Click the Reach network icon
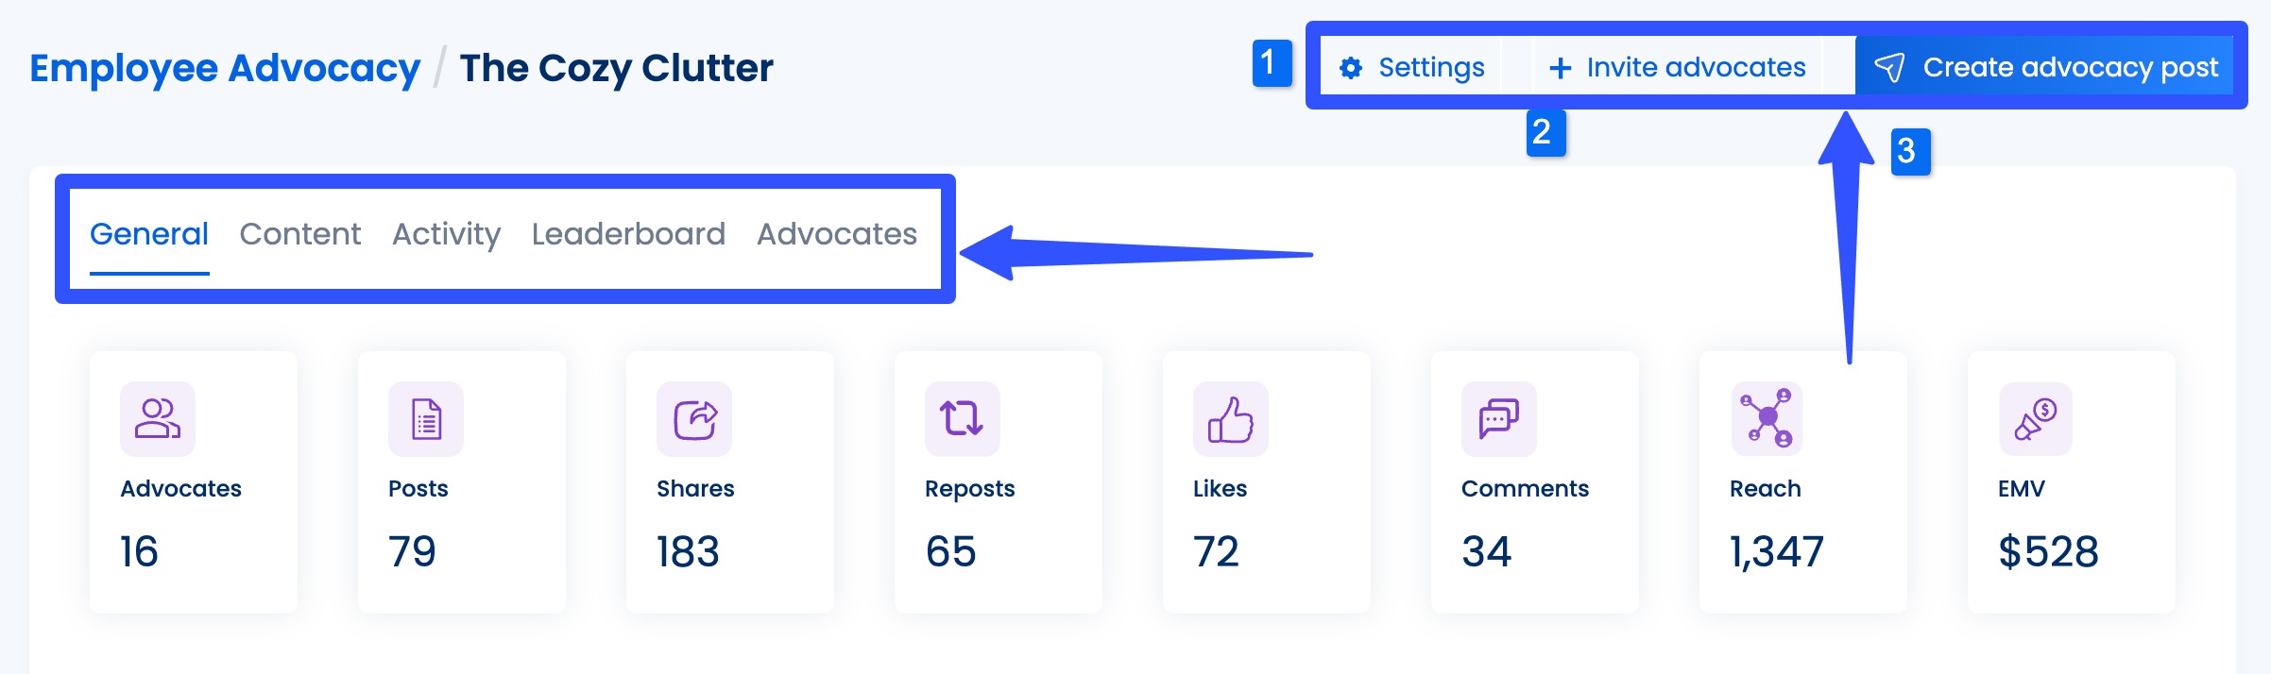Viewport: 2271px width, 674px height. [x=1767, y=418]
